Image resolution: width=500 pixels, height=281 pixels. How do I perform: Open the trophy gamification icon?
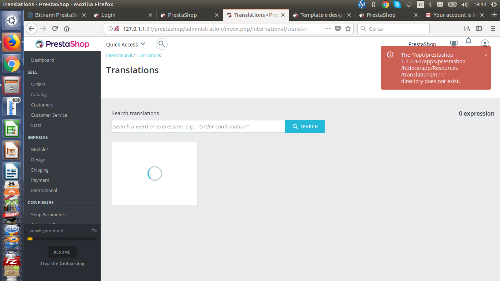click(454, 44)
